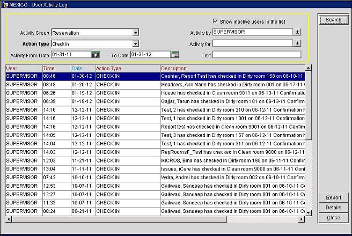Click the horizontal scrollbar right arrow
The image size is (352, 236).
click(x=302, y=219)
